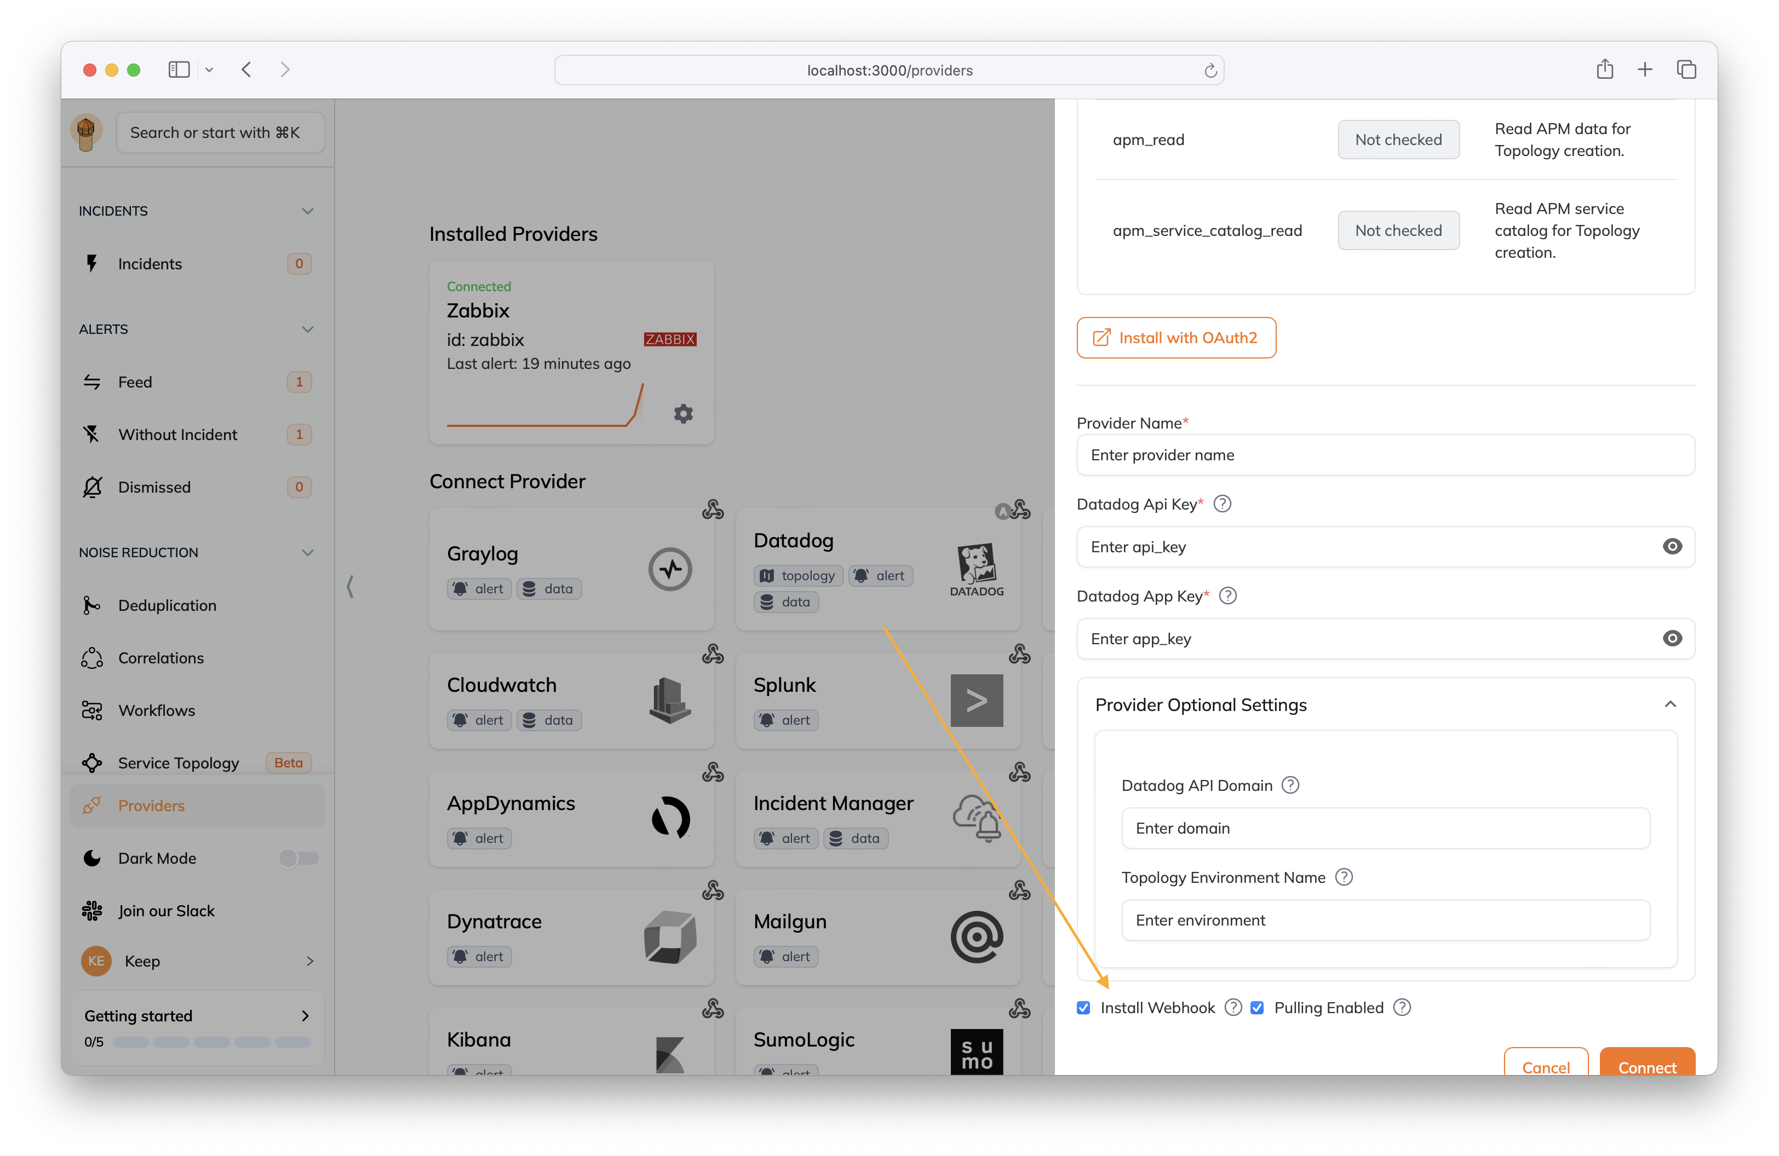Focus the Provider Name field
This screenshot has width=1779, height=1156.
(x=1385, y=455)
